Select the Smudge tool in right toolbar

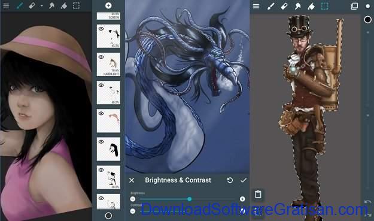tap(297, 6)
